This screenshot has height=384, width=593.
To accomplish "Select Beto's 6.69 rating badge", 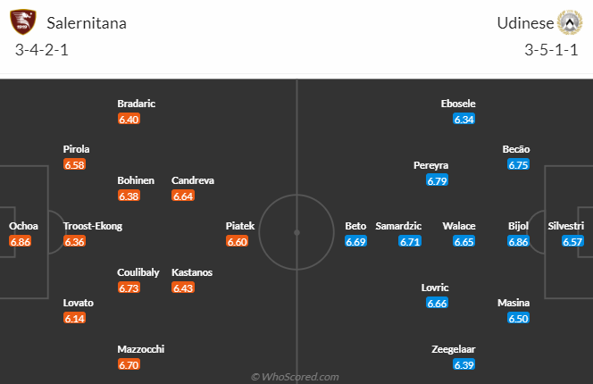I will coord(355,241).
